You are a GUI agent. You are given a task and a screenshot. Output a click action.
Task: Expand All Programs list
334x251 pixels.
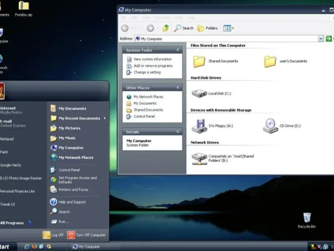(x=16, y=223)
